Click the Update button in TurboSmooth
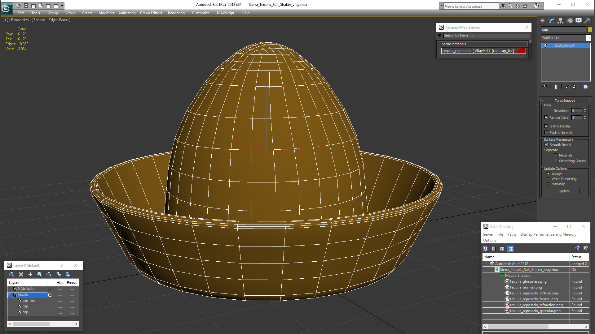The height and width of the screenshot is (334, 595). [x=564, y=191]
